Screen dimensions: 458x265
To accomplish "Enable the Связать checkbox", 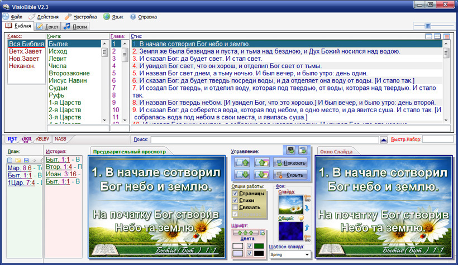I will point(235,207).
